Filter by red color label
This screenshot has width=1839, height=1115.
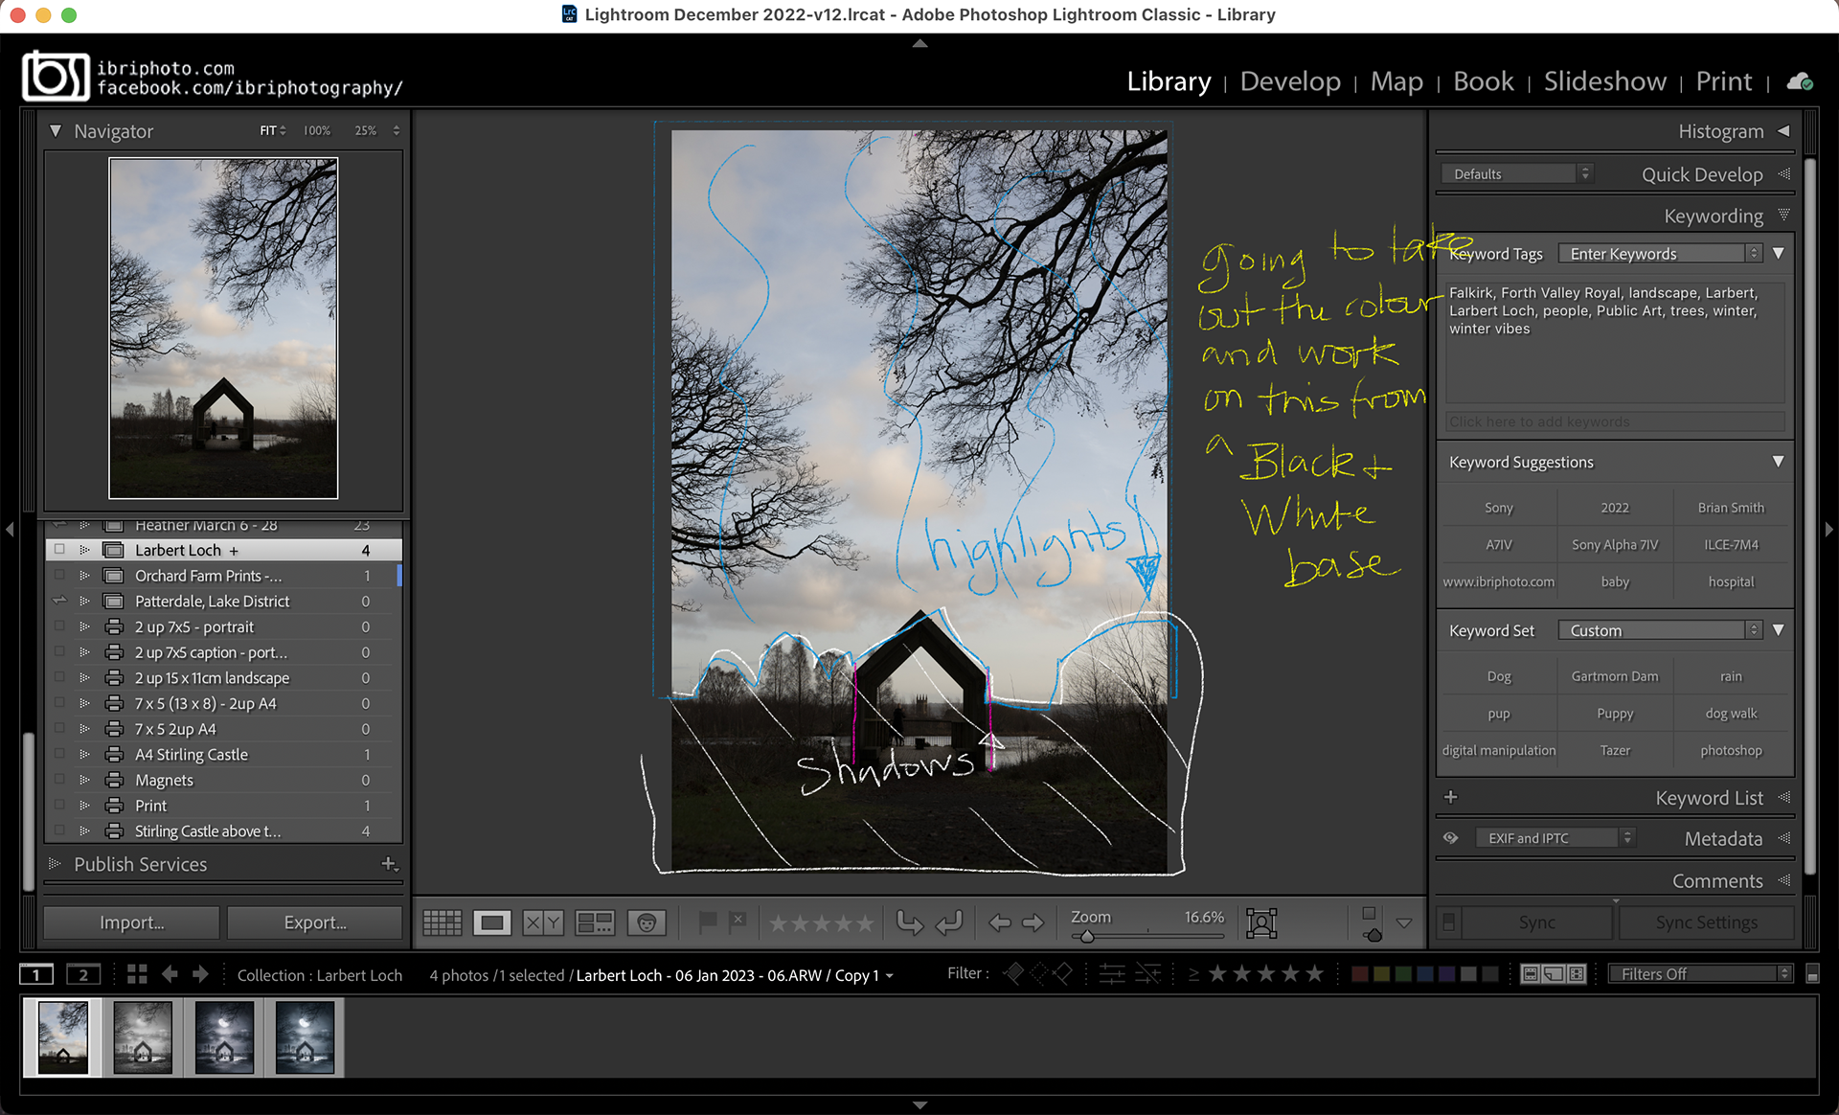pyautogui.click(x=1358, y=974)
